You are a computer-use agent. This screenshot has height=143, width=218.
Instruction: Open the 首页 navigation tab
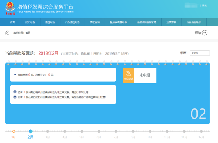(x=12, y=22)
